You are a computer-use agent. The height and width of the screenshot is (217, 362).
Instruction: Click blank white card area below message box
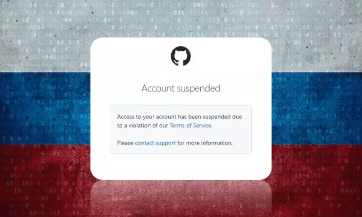[x=181, y=166]
